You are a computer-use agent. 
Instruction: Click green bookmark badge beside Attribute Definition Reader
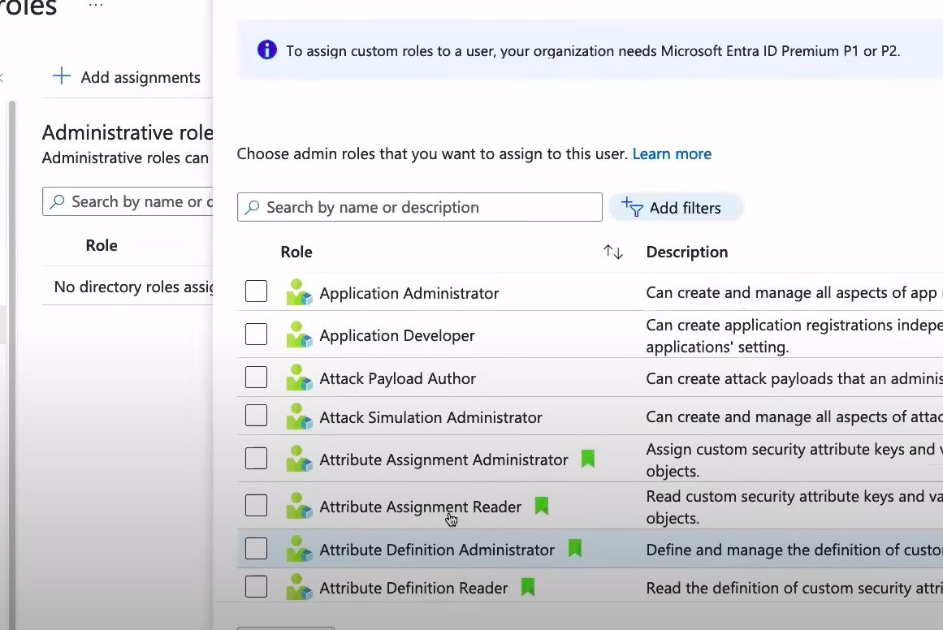528,587
